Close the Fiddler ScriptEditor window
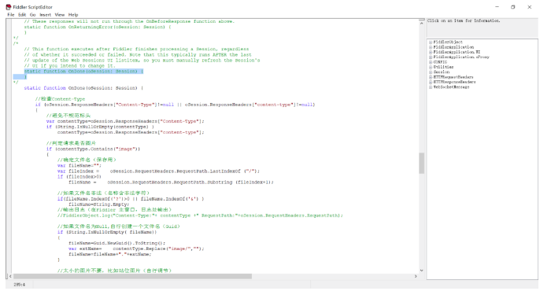This screenshot has width=540, height=291. pyautogui.click(x=529, y=7)
